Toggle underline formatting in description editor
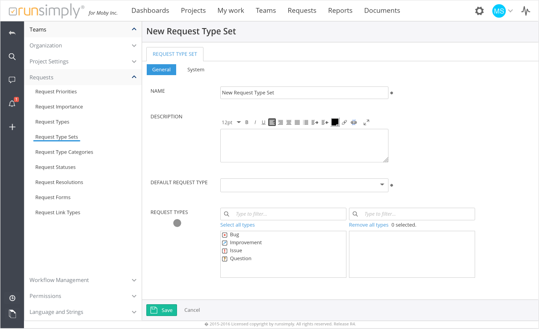This screenshot has width=539, height=329. tap(264, 123)
